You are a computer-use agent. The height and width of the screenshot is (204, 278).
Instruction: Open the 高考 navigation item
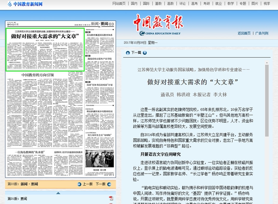(194, 3)
